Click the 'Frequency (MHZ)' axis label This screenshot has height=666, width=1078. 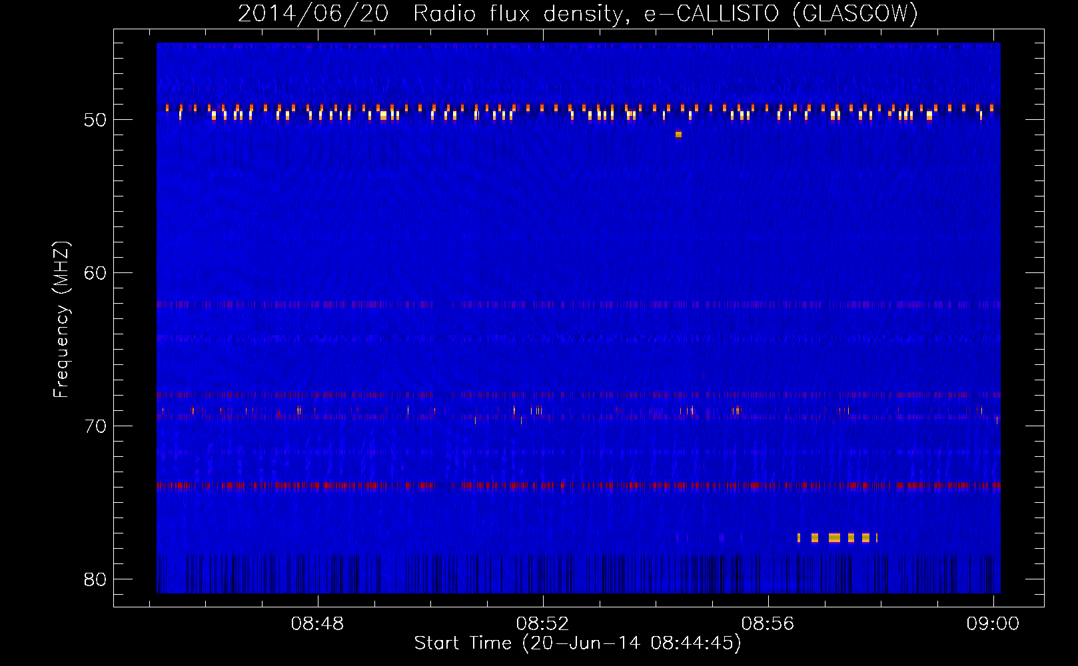pyautogui.click(x=61, y=320)
